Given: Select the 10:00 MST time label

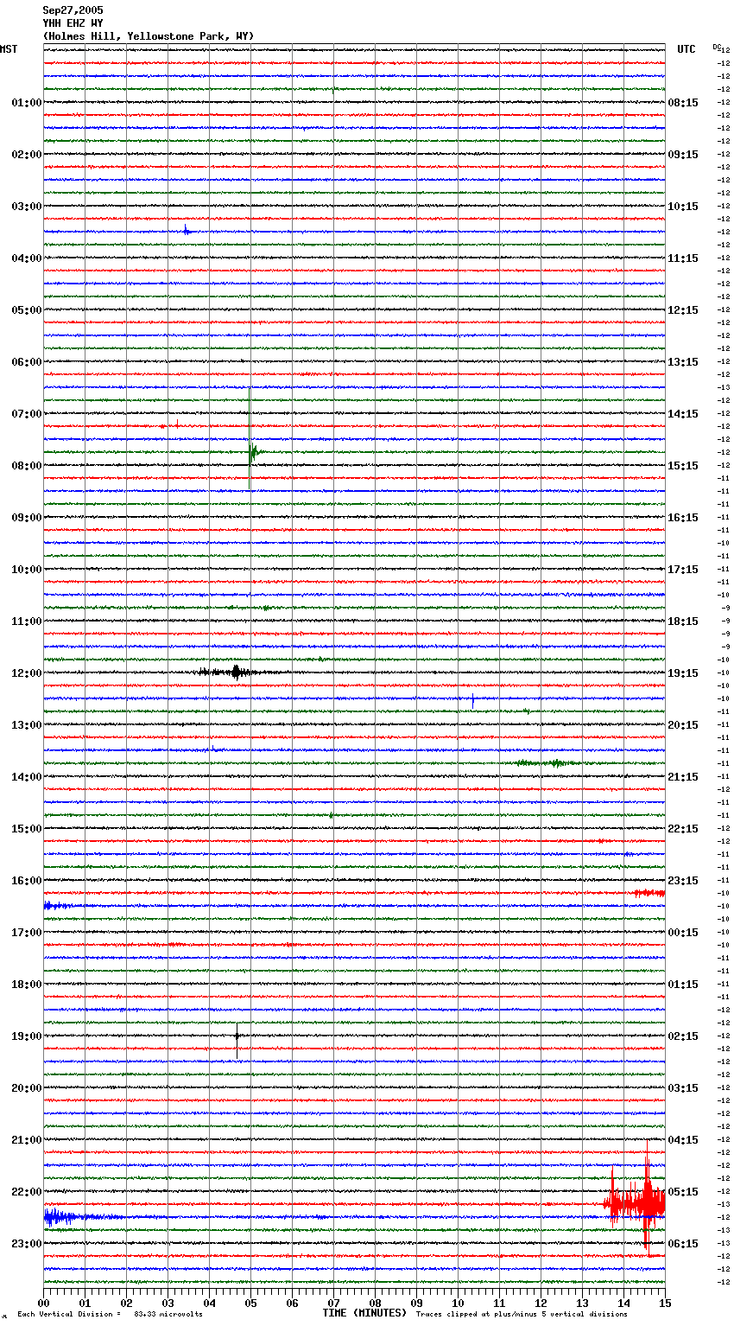Looking at the screenshot, I should (x=27, y=570).
